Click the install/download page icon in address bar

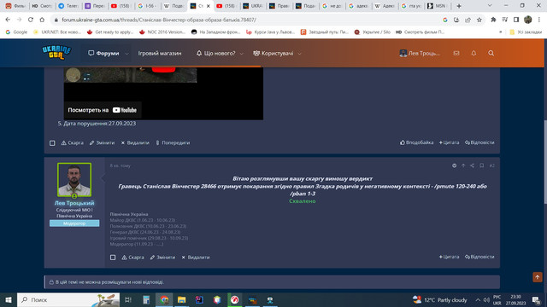pos(456,20)
